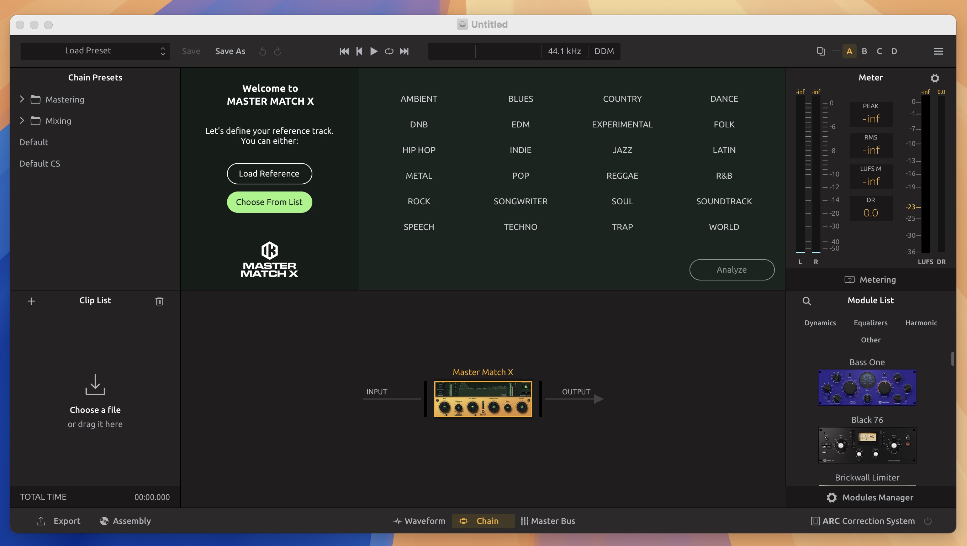Open Meter settings gear
967x546 pixels.
coord(935,78)
